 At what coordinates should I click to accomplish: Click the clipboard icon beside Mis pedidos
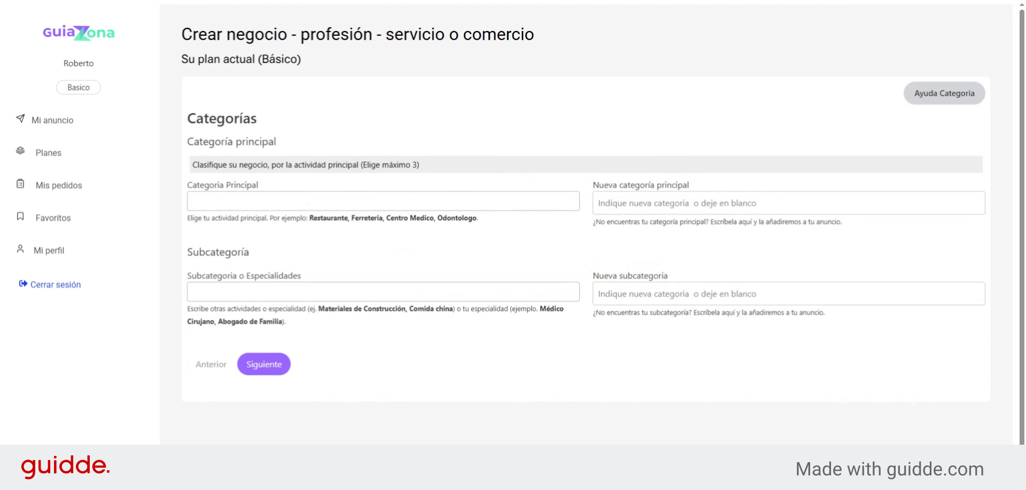click(20, 184)
